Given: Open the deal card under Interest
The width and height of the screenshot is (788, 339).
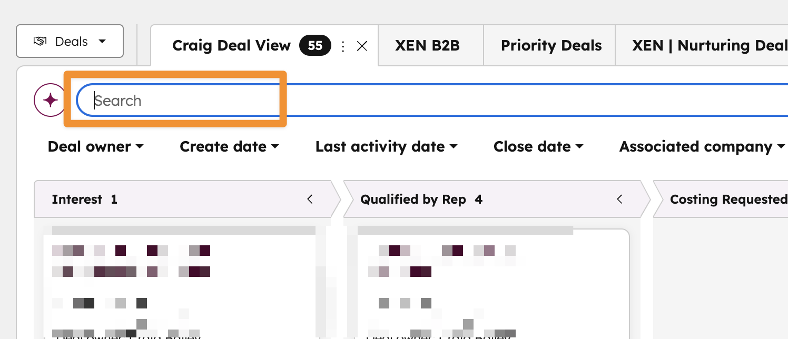Looking at the screenshot, I should (x=179, y=284).
